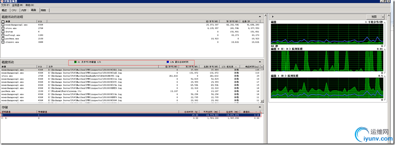Tick the store.exe process checkbox
The image size is (395, 145).
[3, 28]
